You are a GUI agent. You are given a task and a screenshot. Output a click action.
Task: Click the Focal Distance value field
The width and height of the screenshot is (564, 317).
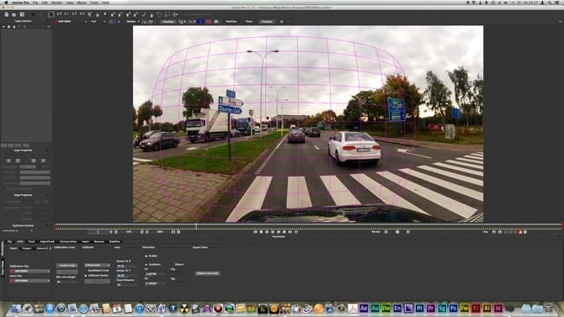click(126, 285)
